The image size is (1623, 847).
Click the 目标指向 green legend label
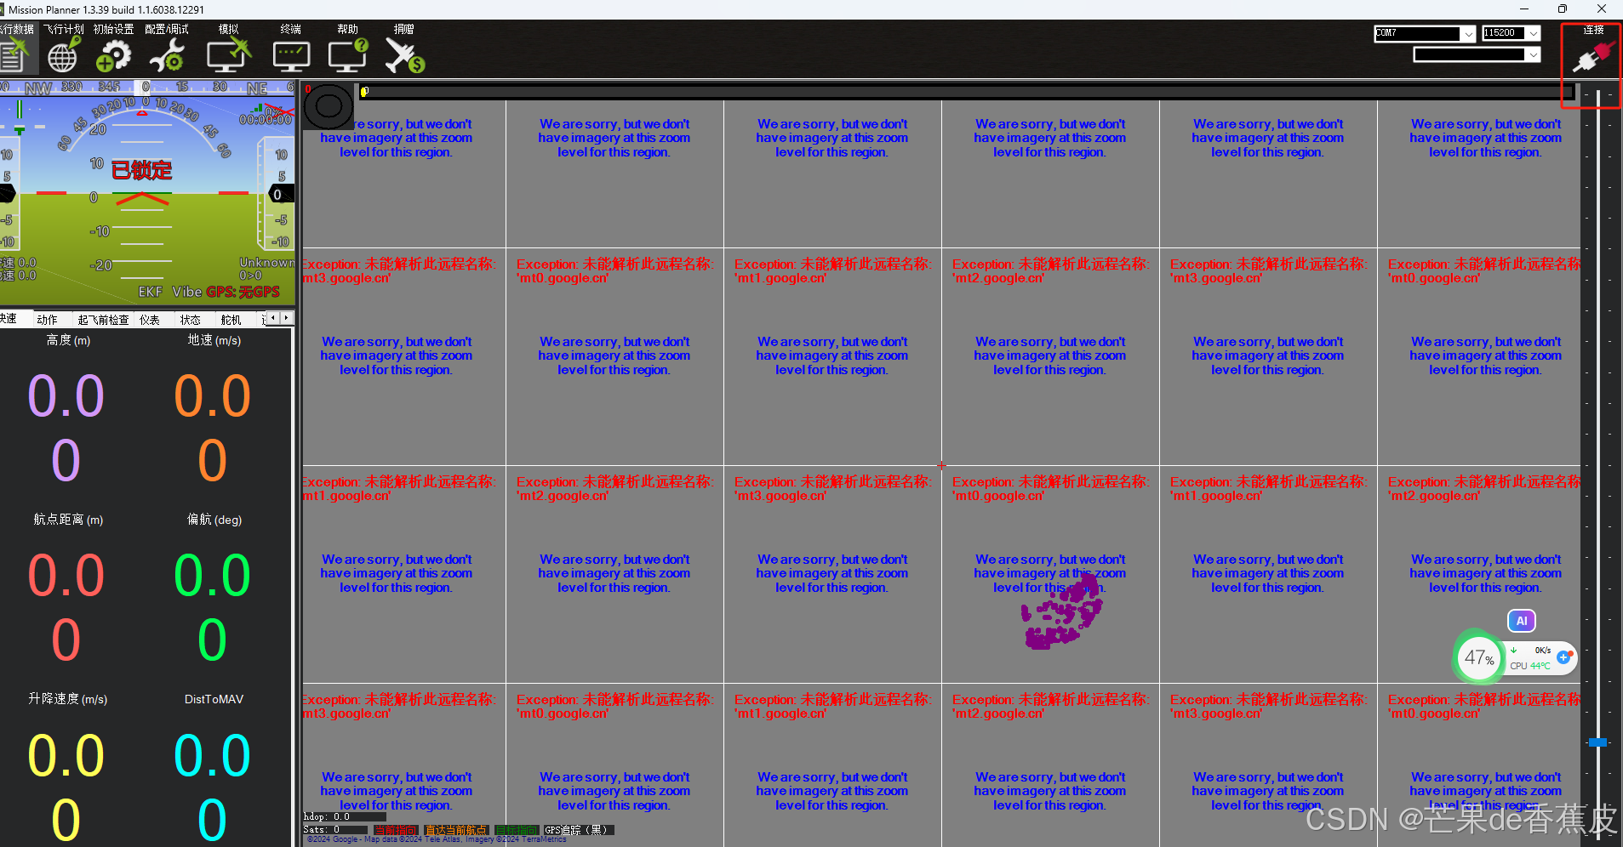[x=516, y=830]
